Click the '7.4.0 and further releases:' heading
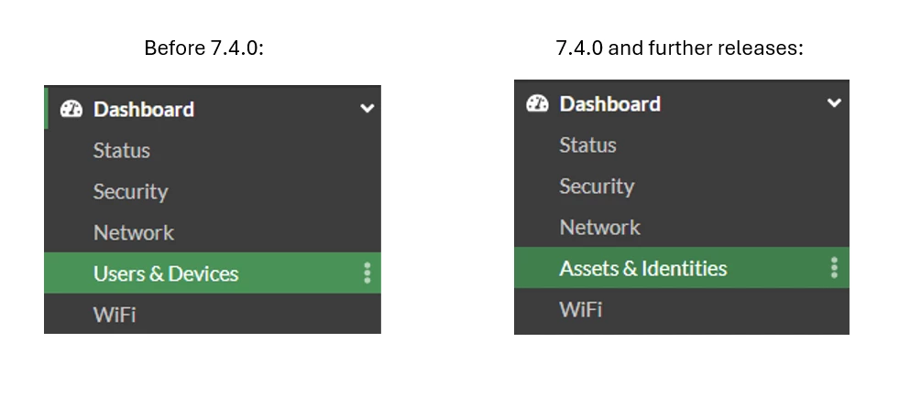 coord(680,48)
